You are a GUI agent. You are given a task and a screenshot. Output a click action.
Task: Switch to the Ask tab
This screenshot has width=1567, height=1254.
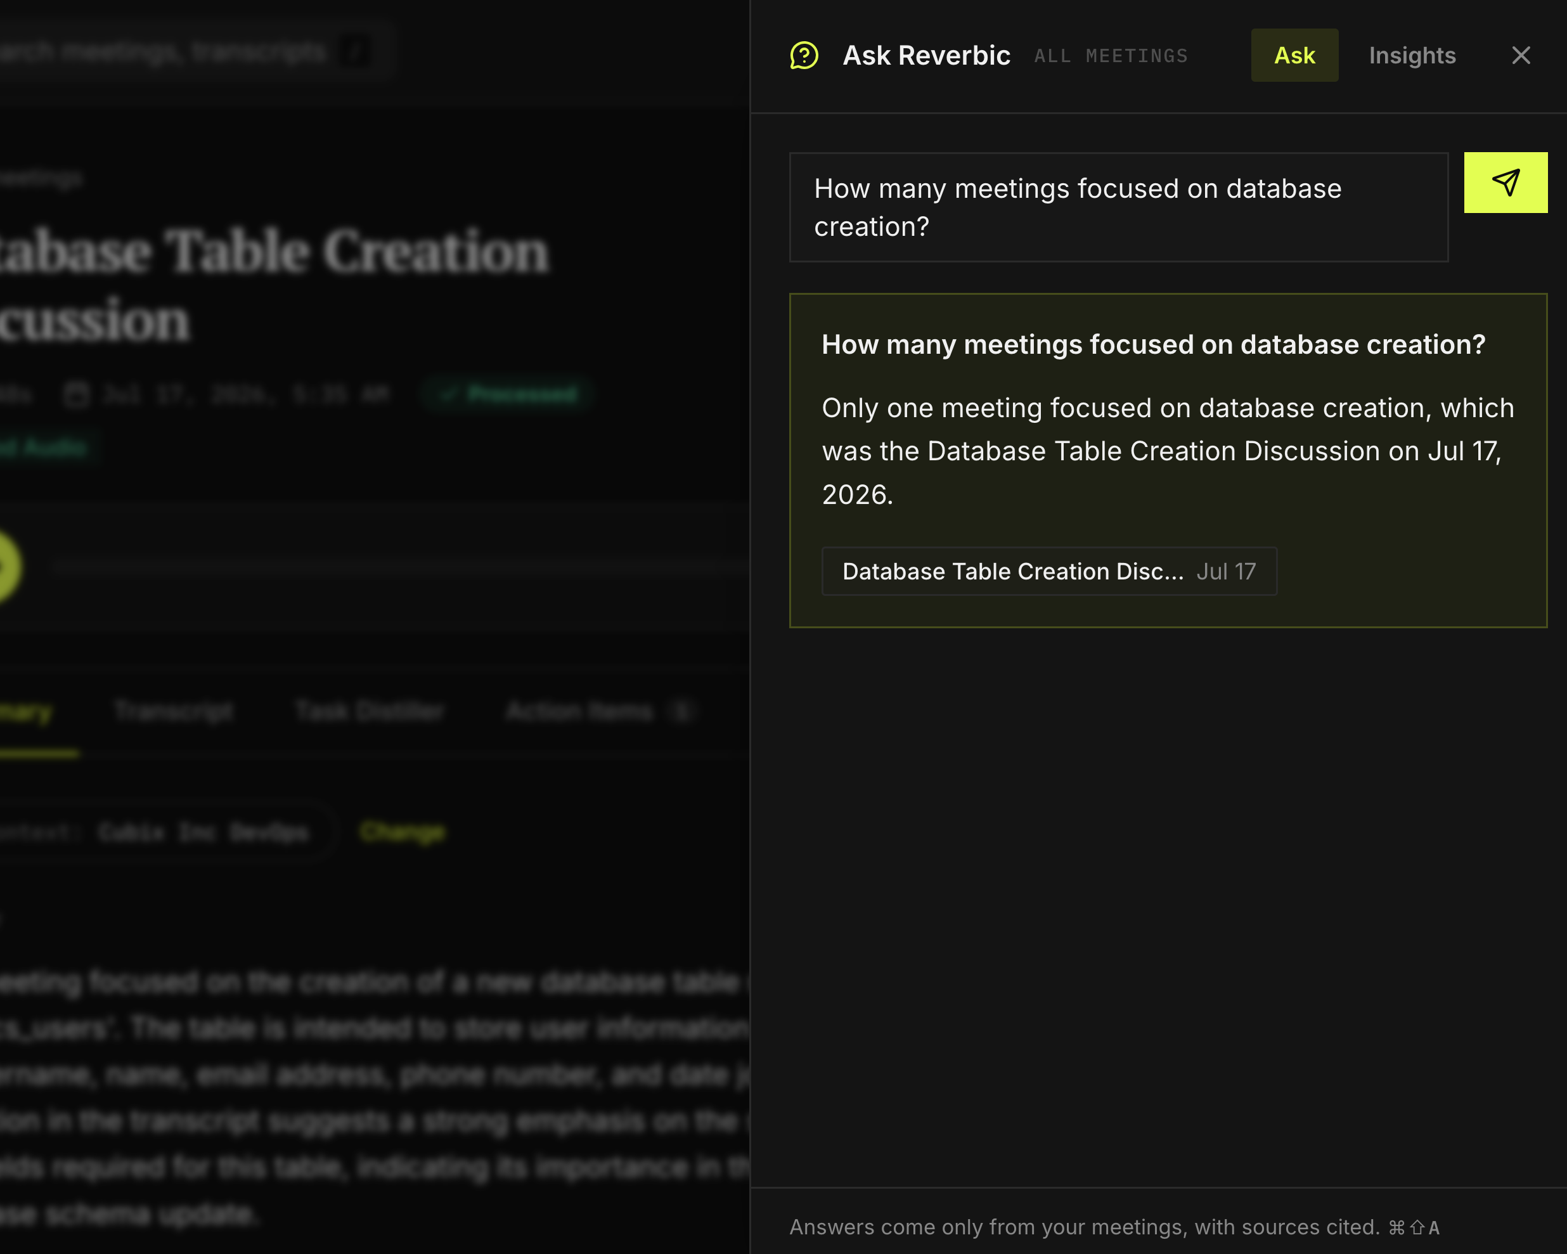tap(1294, 55)
